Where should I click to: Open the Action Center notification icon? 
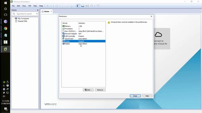click(x=6, y=109)
